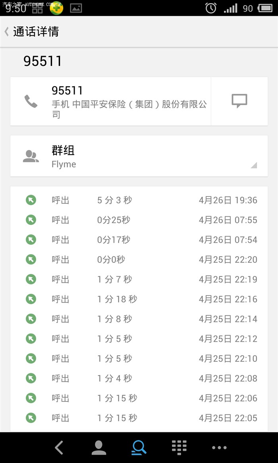Send a message using the speech bubble icon
Viewport: 278px width, 463px height.
[x=239, y=101]
